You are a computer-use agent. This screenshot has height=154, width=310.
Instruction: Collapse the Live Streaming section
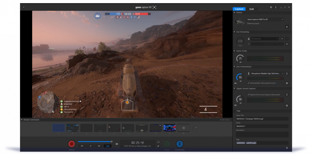pyautogui.click(x=235, y=32)
